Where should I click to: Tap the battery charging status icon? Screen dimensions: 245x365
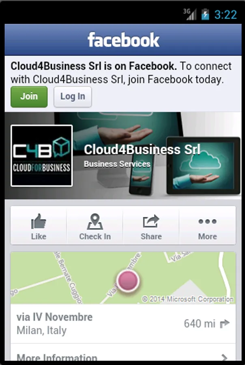(205, 14)
